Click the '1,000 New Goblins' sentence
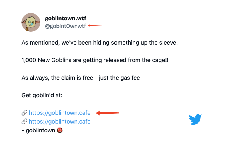The image size is (229, 143). (95, 60)
